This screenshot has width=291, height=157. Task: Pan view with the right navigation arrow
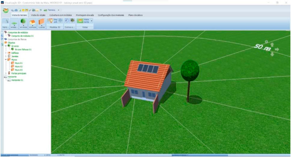[x=277, y=49]
